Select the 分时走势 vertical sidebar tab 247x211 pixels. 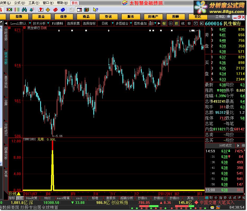(6, 34)
